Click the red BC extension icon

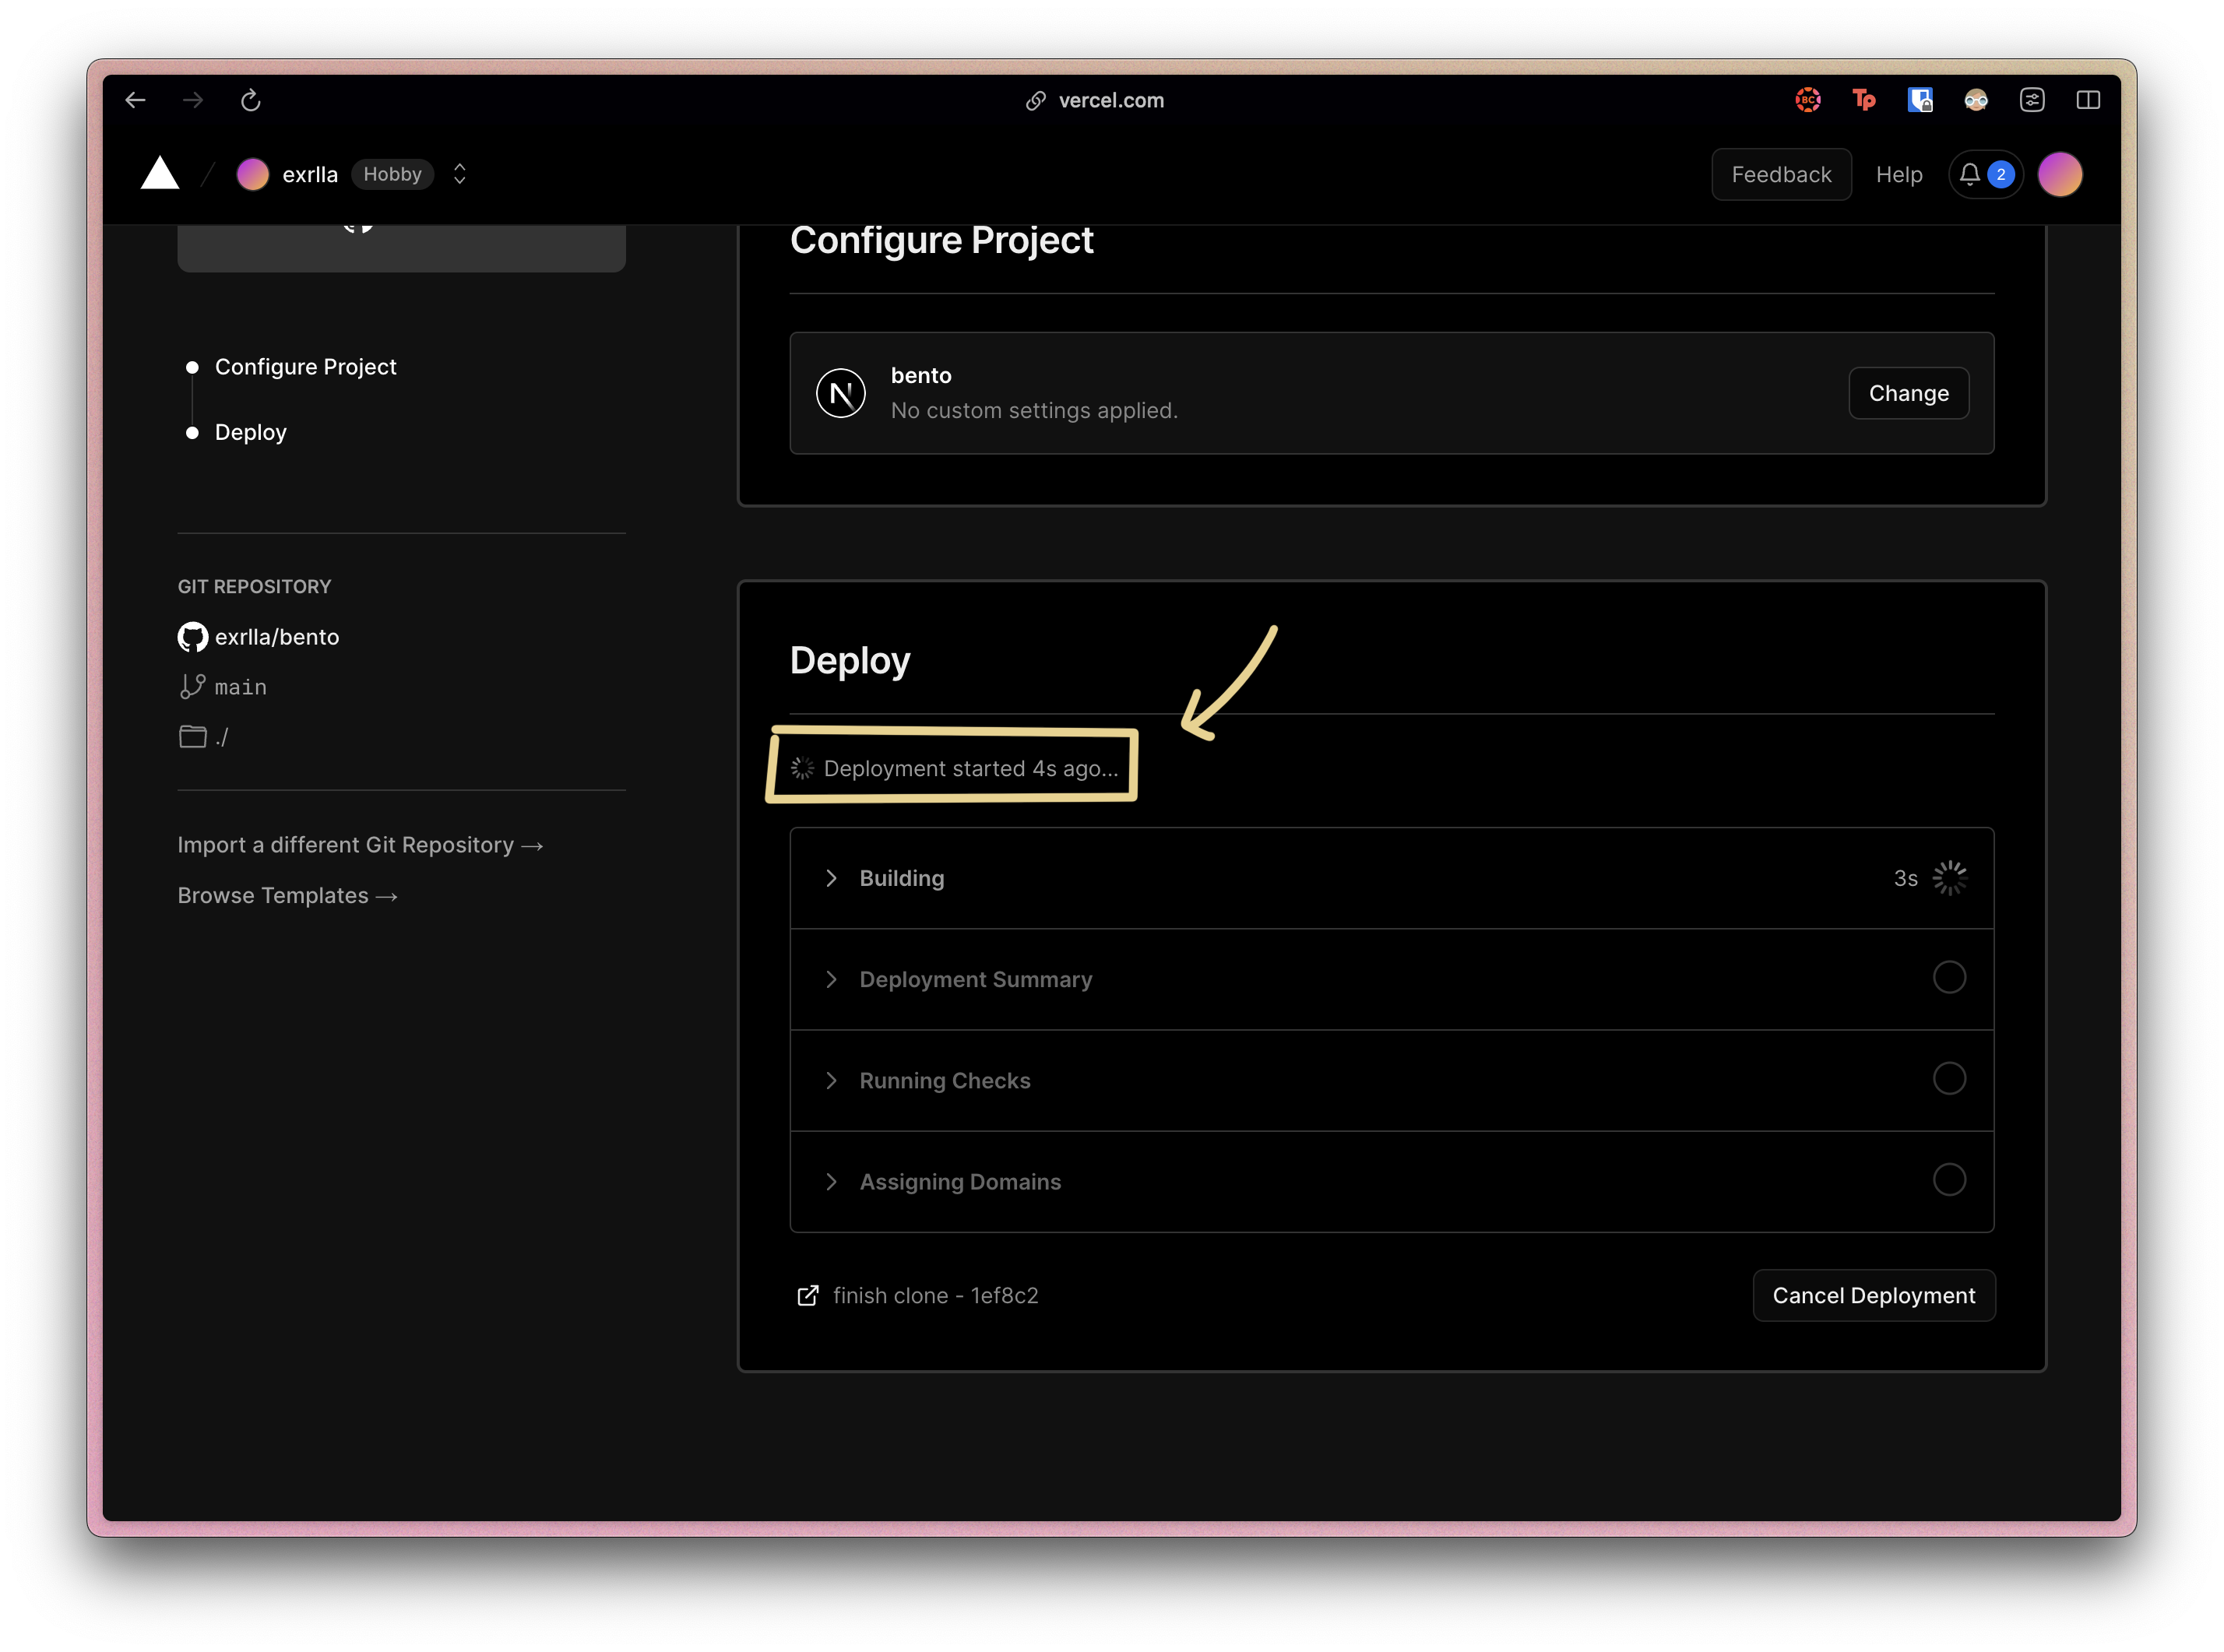coord(1807,100)
